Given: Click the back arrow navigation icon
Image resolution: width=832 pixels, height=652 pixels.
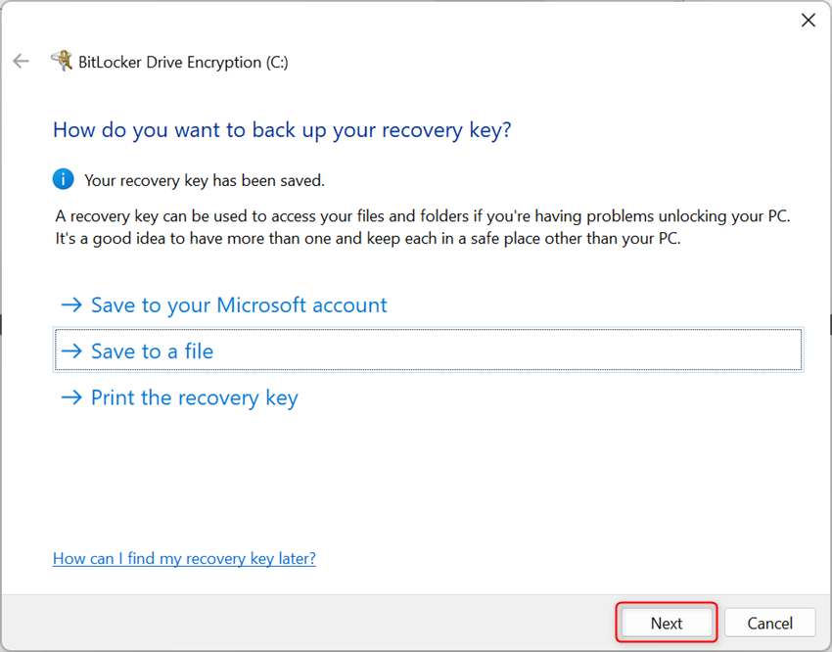Looking at the screenshot, I should (x=21, y=61).
